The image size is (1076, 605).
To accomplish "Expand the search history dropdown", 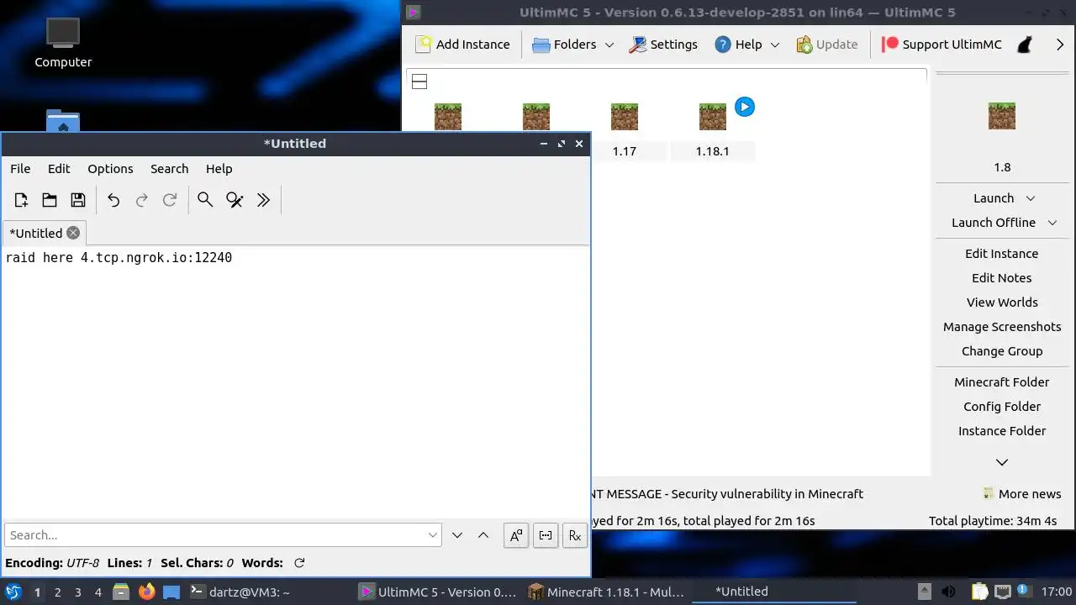I will point(433,535).
